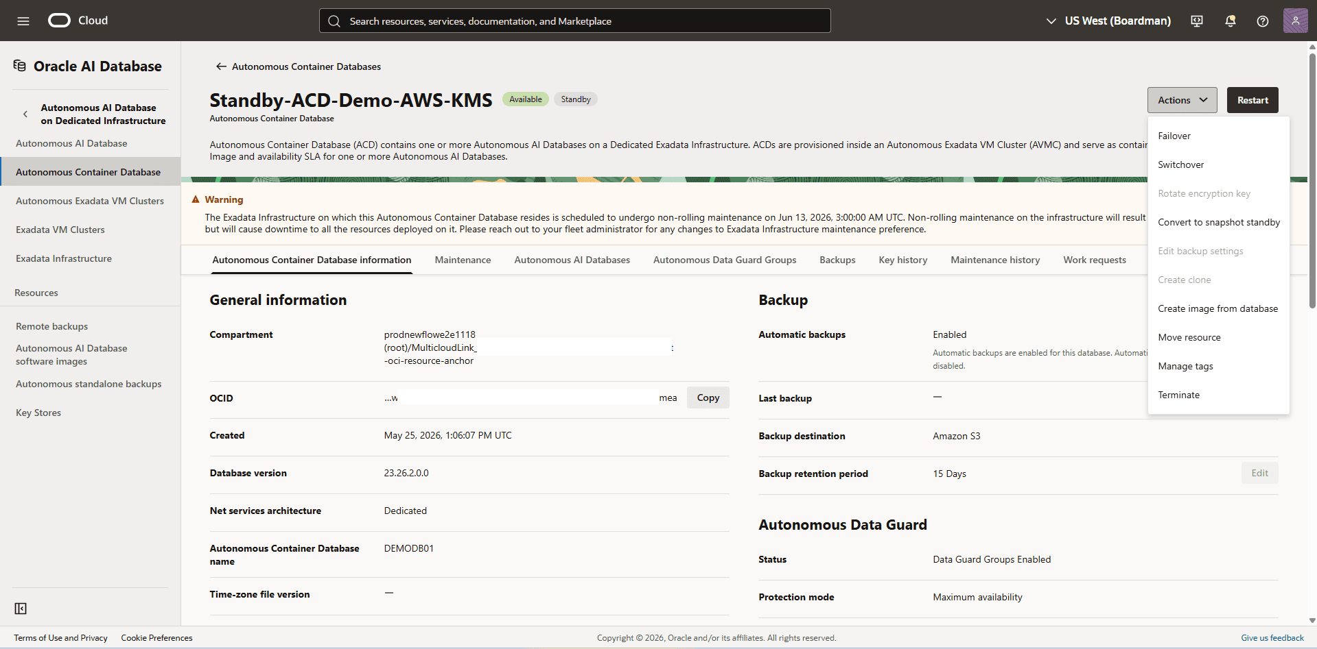
Task: Open the US West (Boardman) region selector
Action: coord(1108,21)
